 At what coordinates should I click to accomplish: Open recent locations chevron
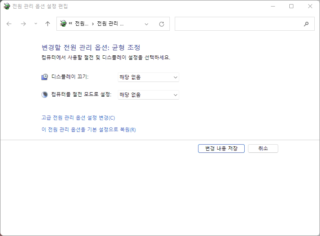(36, 24)
